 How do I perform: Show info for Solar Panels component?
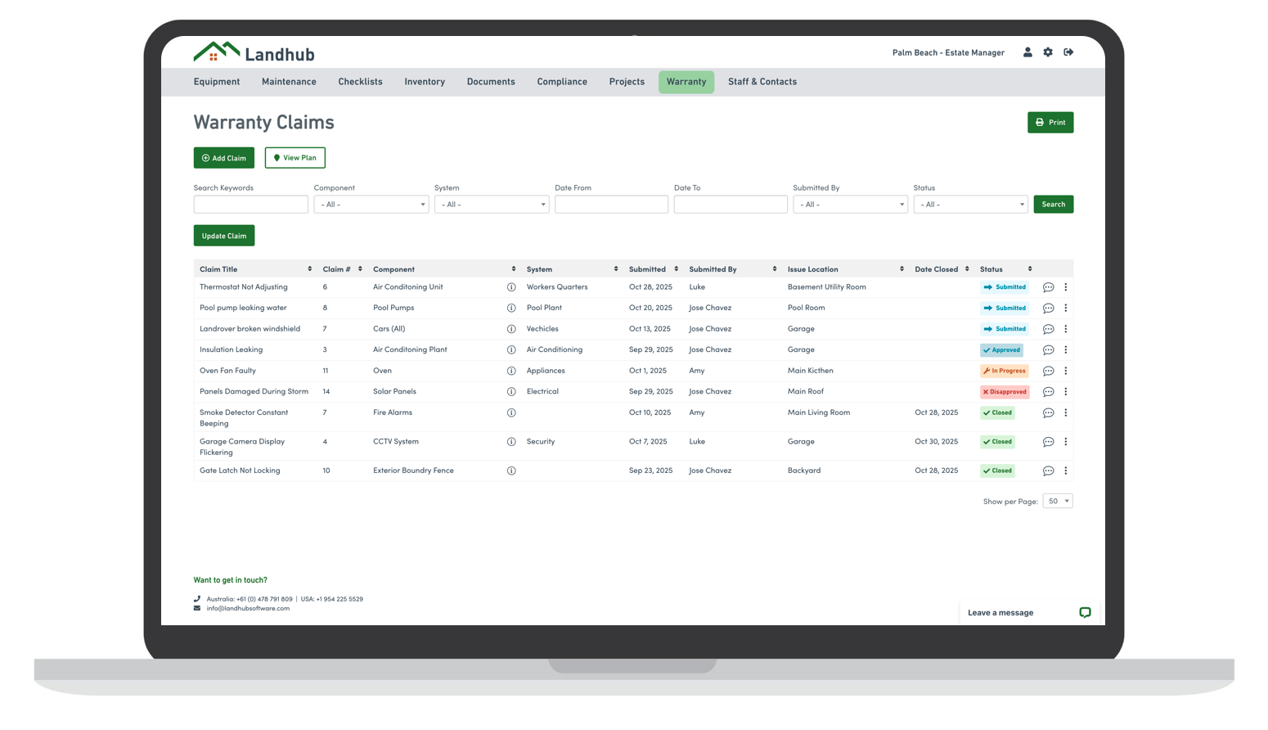tap(511, 392)
